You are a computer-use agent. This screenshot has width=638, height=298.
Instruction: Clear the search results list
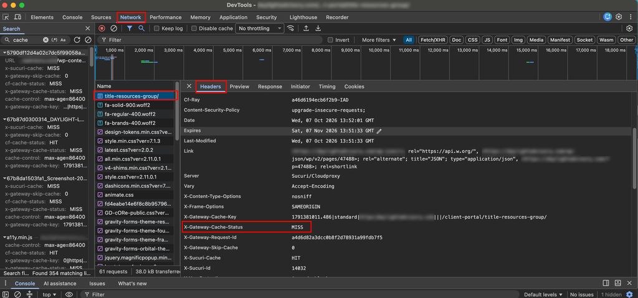pyautogui.click(x=88, y=40)
